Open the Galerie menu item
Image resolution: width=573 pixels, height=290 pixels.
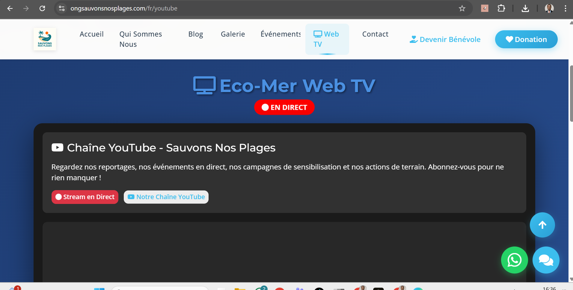(x=233, y=34)
